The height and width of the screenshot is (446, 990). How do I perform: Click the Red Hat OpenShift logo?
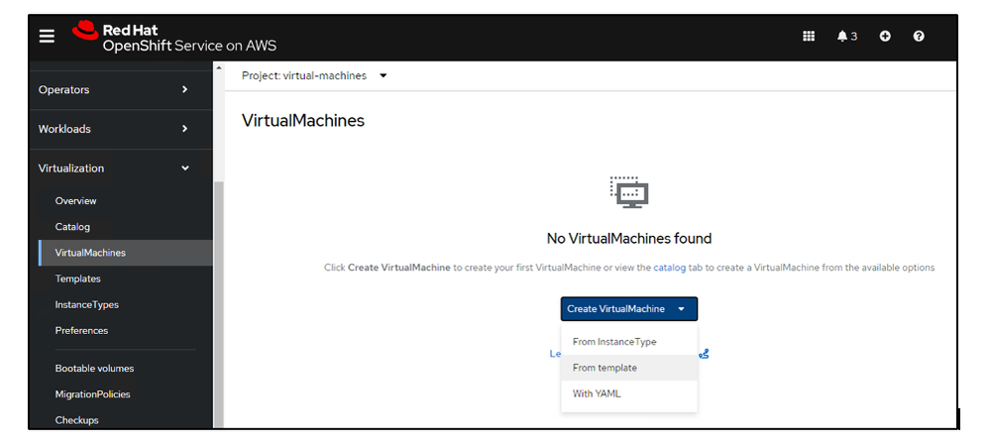point(174,38)
